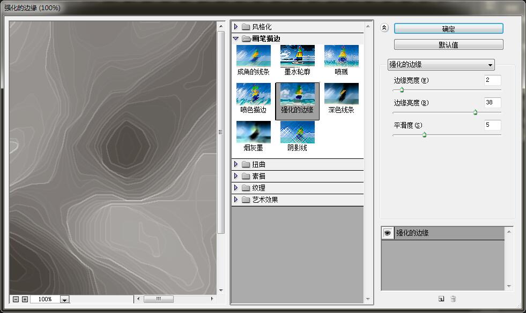526x313 pixels.
Task: Expand the 风格化 filter category
Action: (236, 26)
